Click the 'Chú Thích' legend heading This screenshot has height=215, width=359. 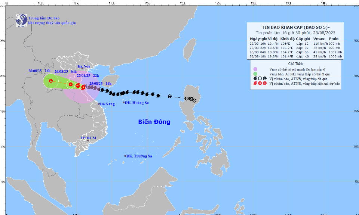click(x=295, y=64)
